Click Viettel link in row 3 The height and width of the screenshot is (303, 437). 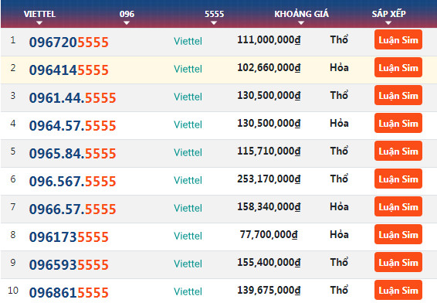tap(188, 97)
